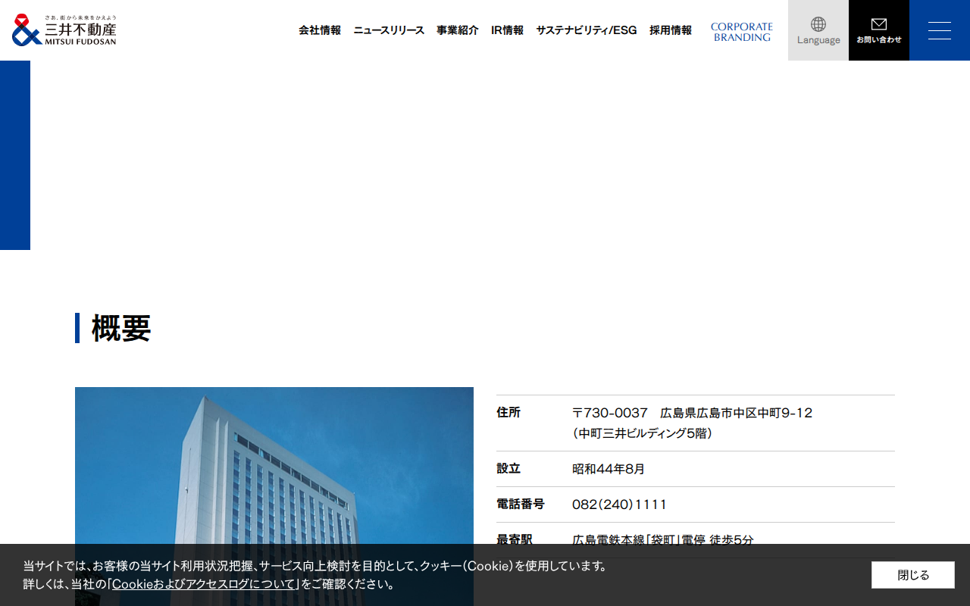The height and width of the screenshot is (606, 970).
Task: Select the 電話番号 label
Action: [x=521, y=504]
